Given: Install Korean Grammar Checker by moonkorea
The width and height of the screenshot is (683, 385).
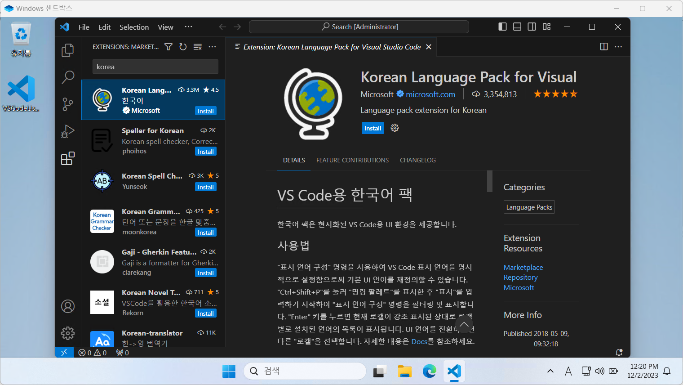Looking at the screenshot, I should click(206, 233).
